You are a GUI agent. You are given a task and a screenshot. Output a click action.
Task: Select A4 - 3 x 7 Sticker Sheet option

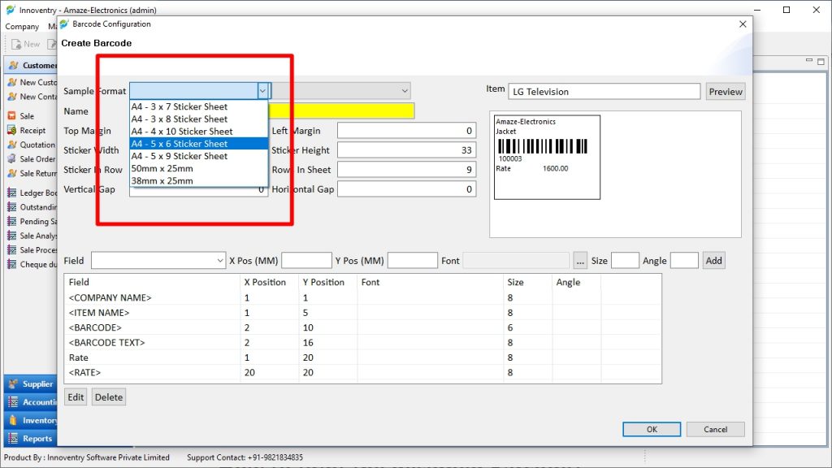(198, 106)
